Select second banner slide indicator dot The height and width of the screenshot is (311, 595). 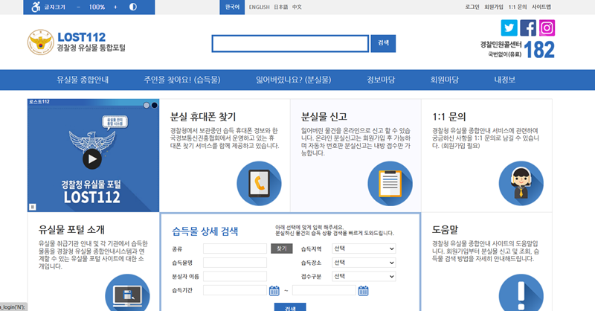click(x=155, y=105)
